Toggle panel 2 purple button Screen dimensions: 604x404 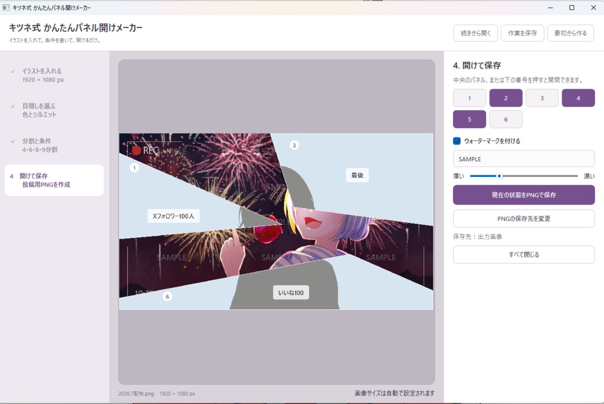[x=505, y=98]
